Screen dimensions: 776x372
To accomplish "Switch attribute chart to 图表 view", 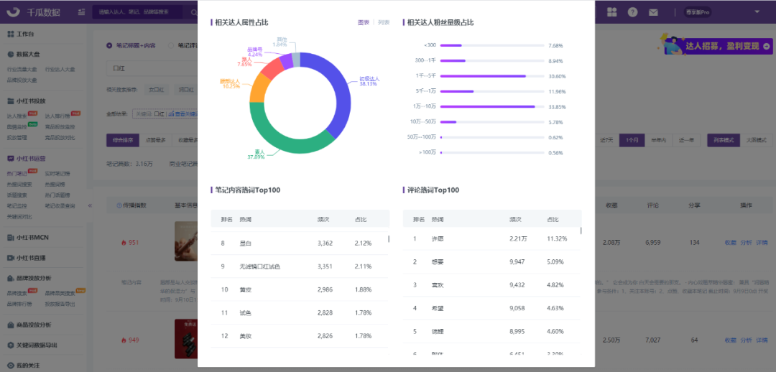I will pyautogui.click(x=364, y=22).
